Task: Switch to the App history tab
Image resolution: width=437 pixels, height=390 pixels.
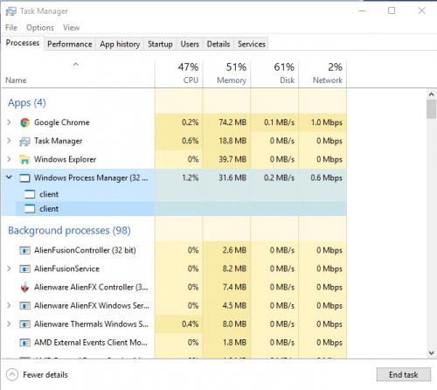Action: 120,44
